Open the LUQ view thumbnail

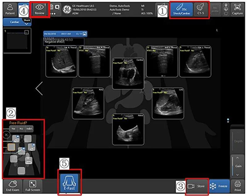pos(168,103)
